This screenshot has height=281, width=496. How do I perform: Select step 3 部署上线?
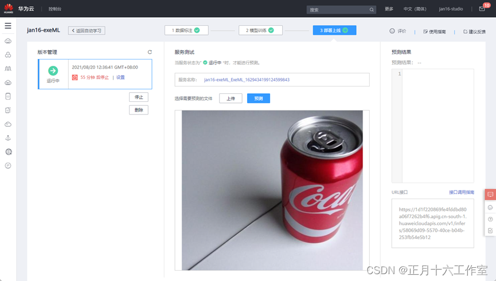coord(334,30)
